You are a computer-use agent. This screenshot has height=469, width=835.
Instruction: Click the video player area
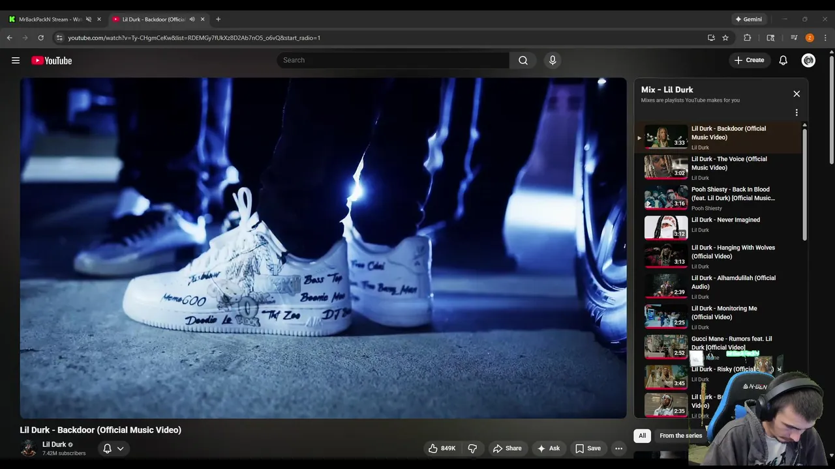tap(323, 248)
